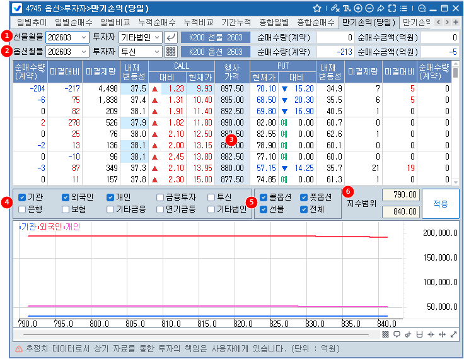The height and width of the screenshot is (359, 464).
Task: Click the fullscreen brackets icon in title bar
Action: coord(392,8)
